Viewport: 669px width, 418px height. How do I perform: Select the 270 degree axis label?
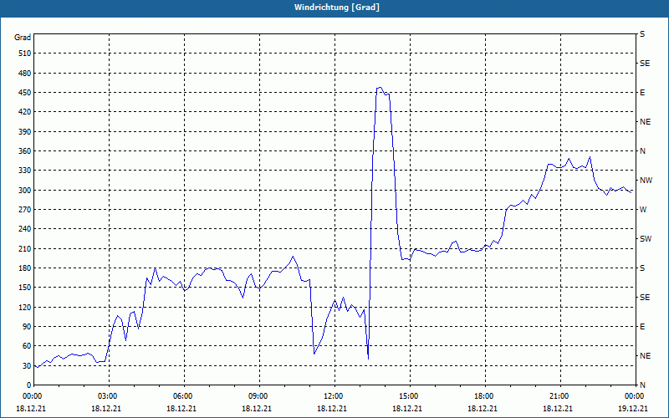coord(25,210)
